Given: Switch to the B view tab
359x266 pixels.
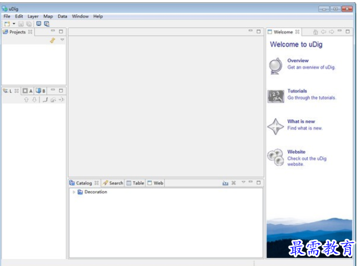Looking at the screenshot, I should [x=40, y=91].
